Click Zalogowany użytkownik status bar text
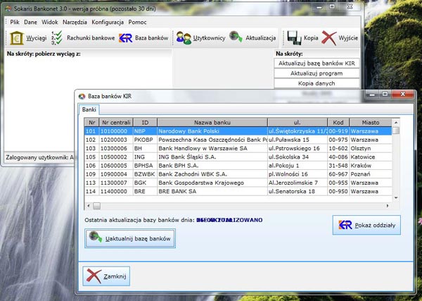Viewport: 422px width, 301px height. pyautogui.click(x=39, y=157)
